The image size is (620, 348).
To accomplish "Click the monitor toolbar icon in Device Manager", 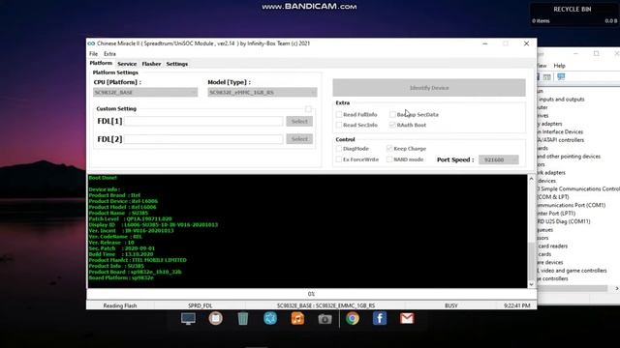I will (561, 77).
